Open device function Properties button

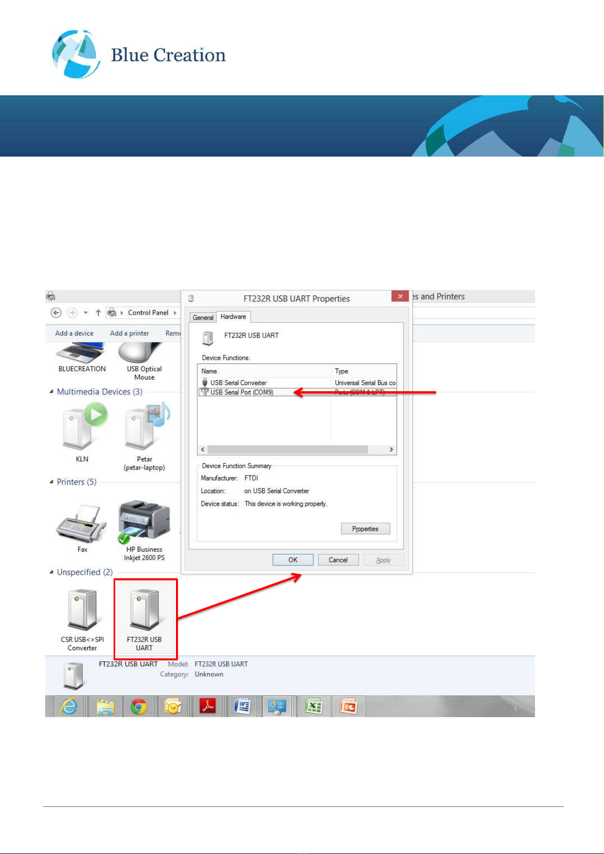[x=366, y=529]
